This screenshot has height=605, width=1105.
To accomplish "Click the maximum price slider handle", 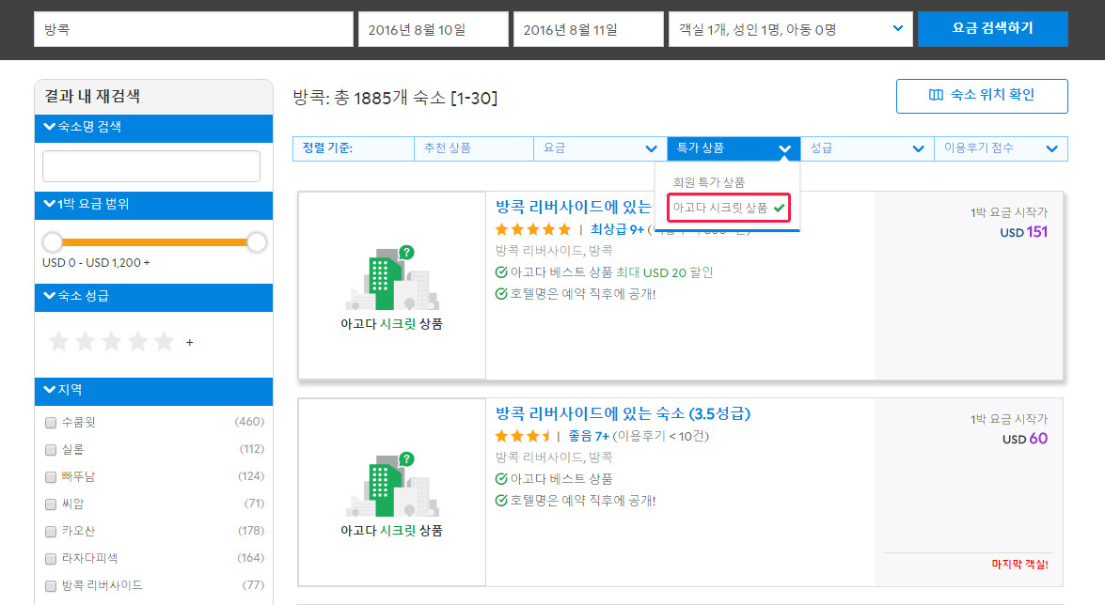I will click(257, 242).
